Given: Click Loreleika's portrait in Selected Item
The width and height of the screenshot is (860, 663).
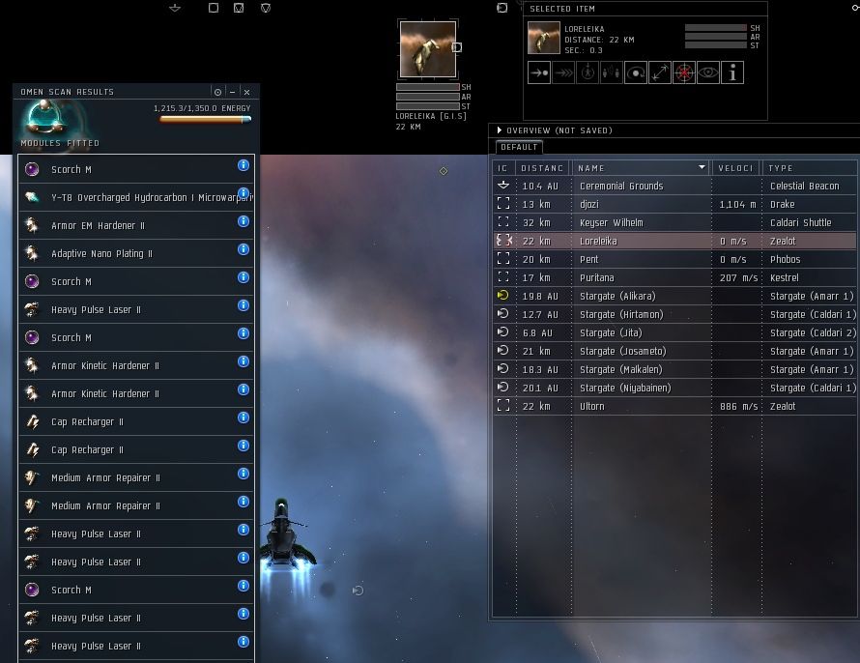Looking at the screenshot, I should 543,38.
